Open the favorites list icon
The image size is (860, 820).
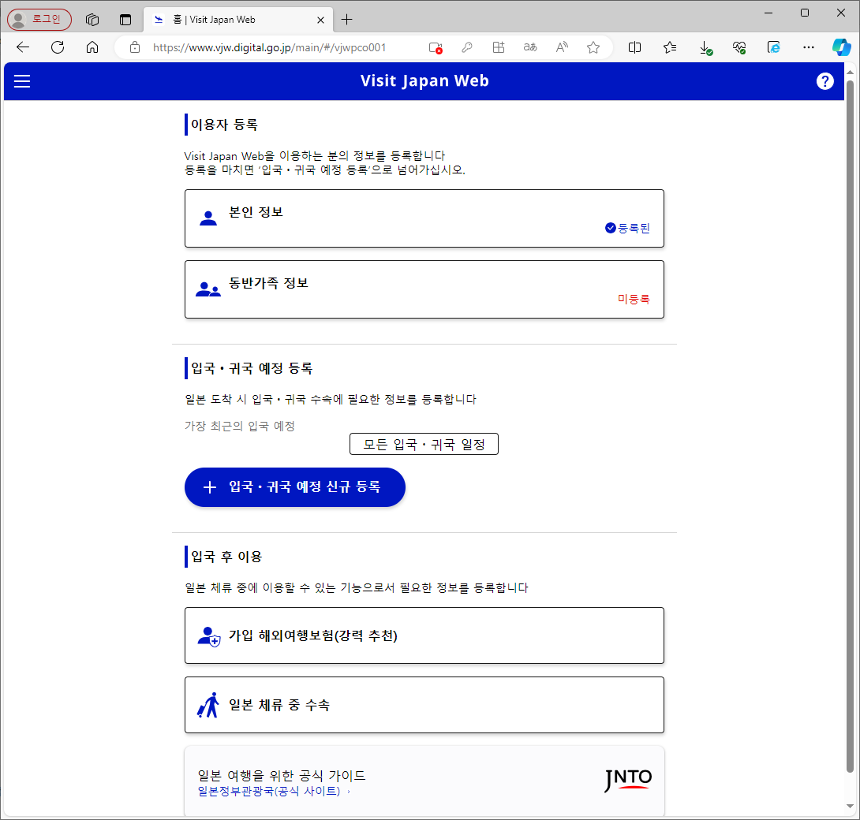tap(670, 47)
